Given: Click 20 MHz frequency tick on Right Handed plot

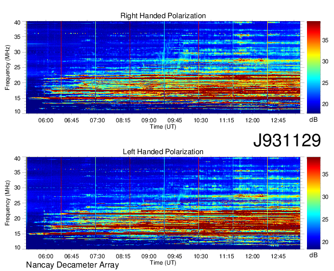Looking at the screenshot, I should tap(18, 83).
